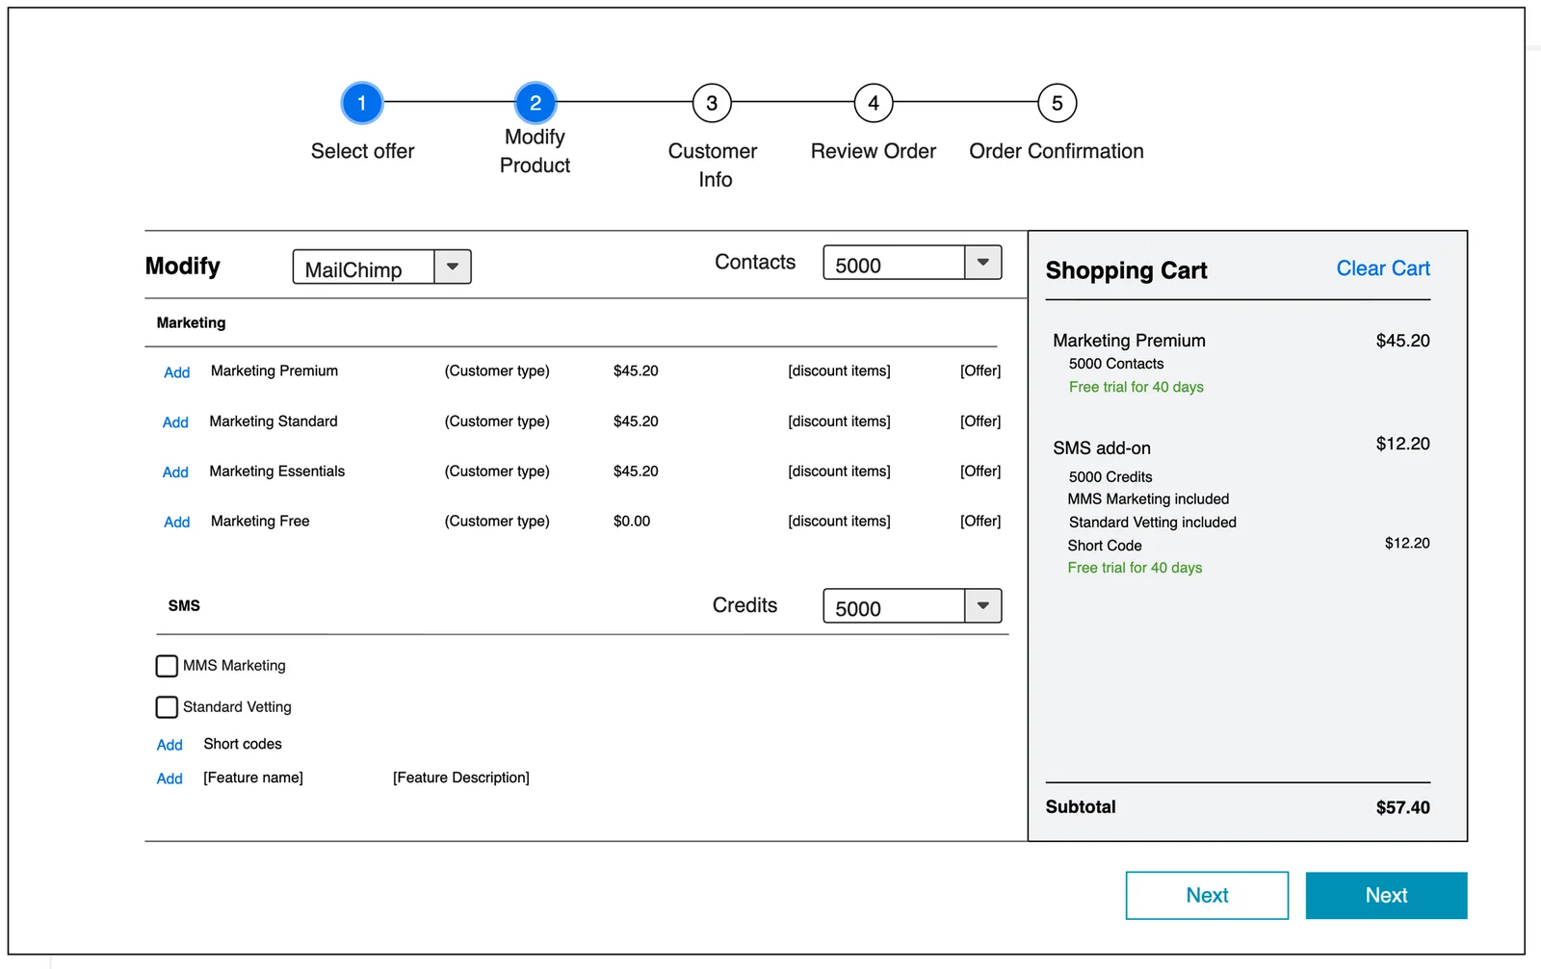Open the MailChimp dropdown arrow
This screenshot has height=969, width=1541.
click(x=453, y=267)
